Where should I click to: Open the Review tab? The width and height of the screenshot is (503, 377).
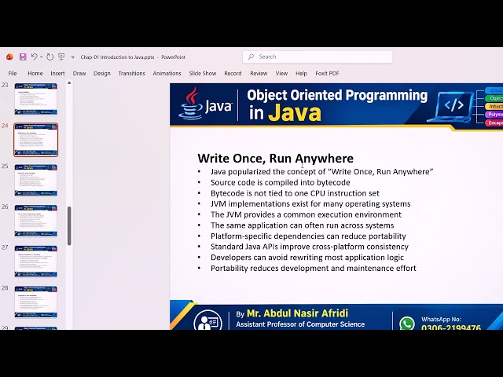pos(259,73)
